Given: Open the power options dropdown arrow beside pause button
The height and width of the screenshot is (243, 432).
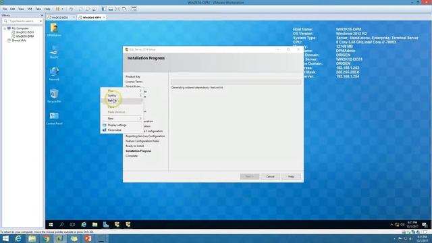Looking at the screenshot, I should tap(62, 9).
